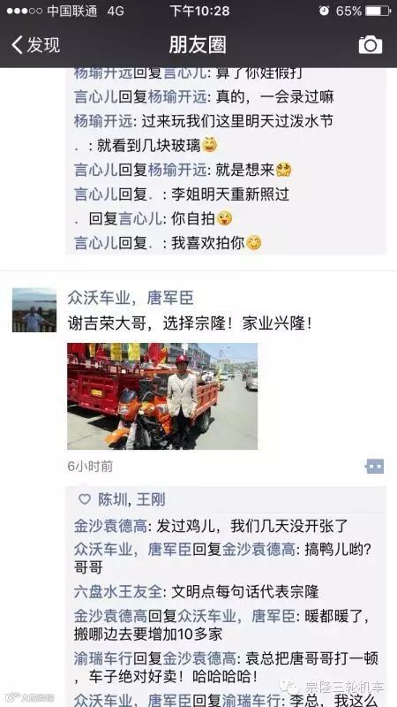Tap the signal strength dots
The image size is (397, 707).
click(x=25, y=11)
